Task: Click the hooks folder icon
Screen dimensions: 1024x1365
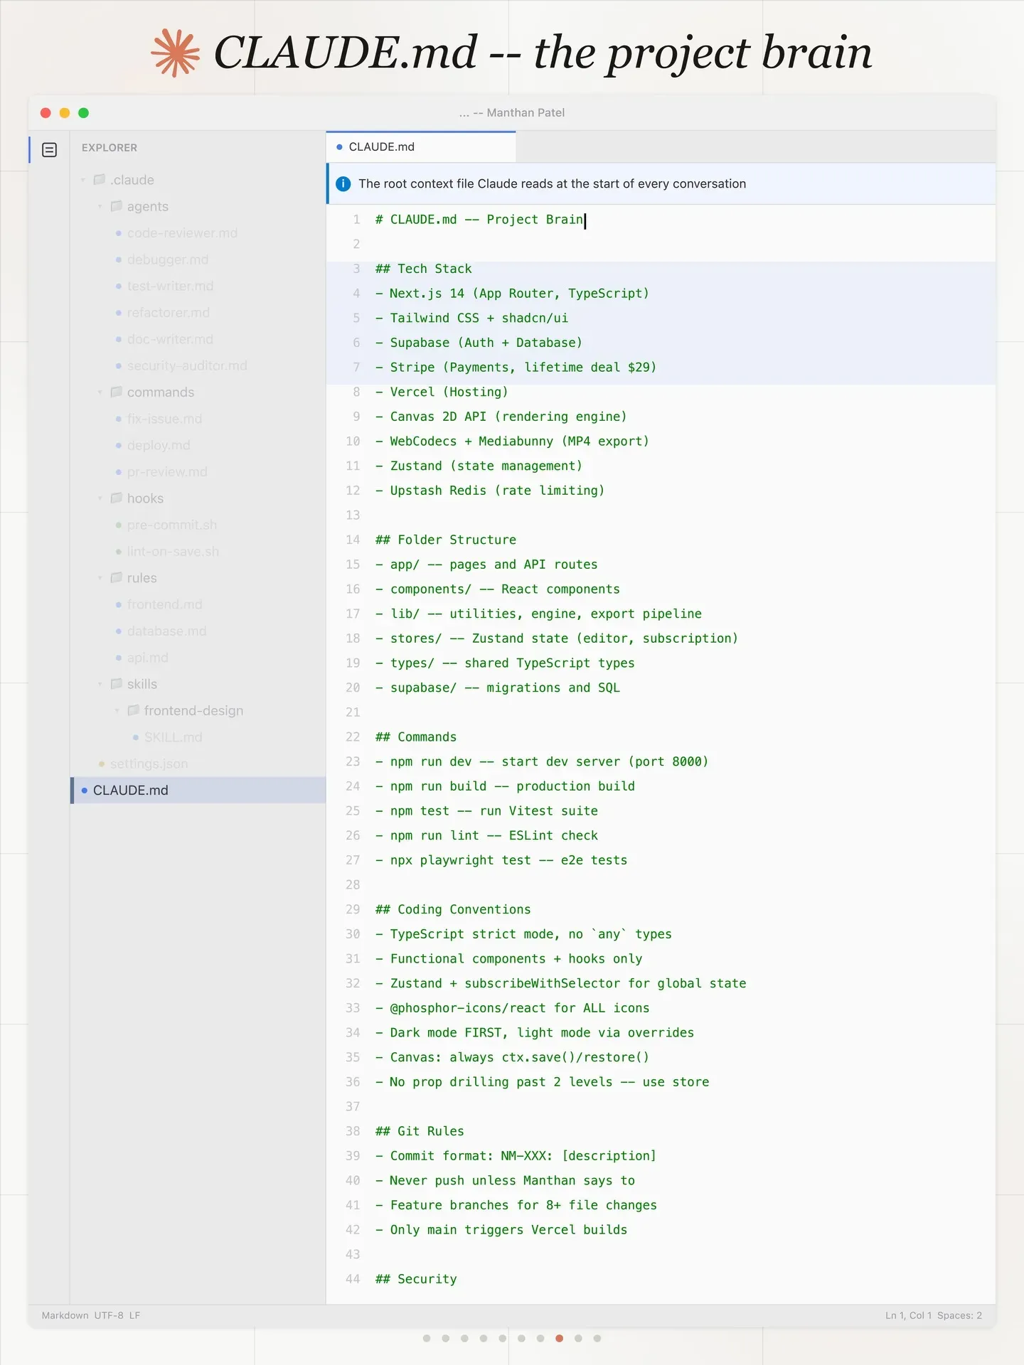Action: click(117, 498)
